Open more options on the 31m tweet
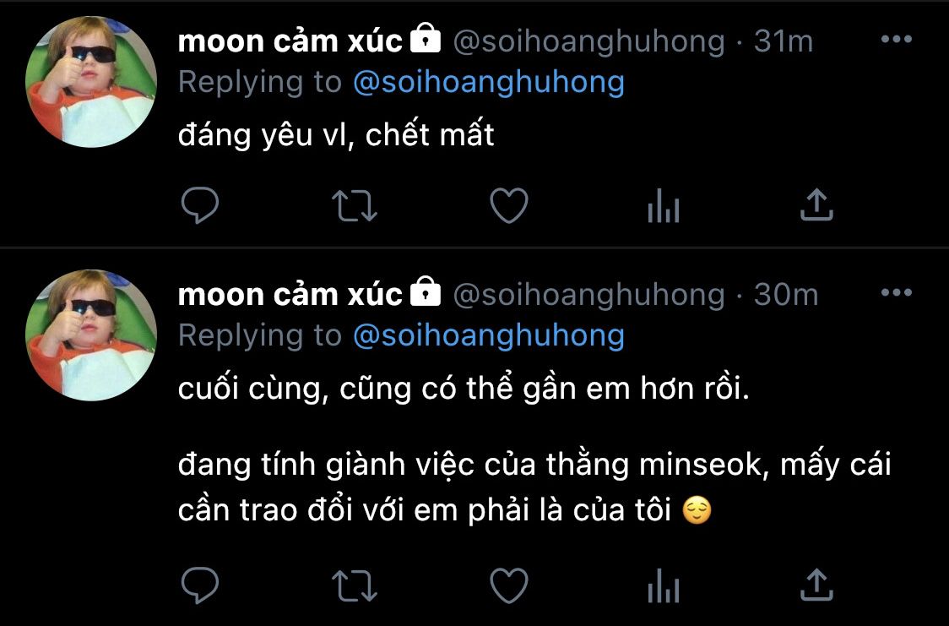Screen dimensions: 949x626 [x=897, y=40]
